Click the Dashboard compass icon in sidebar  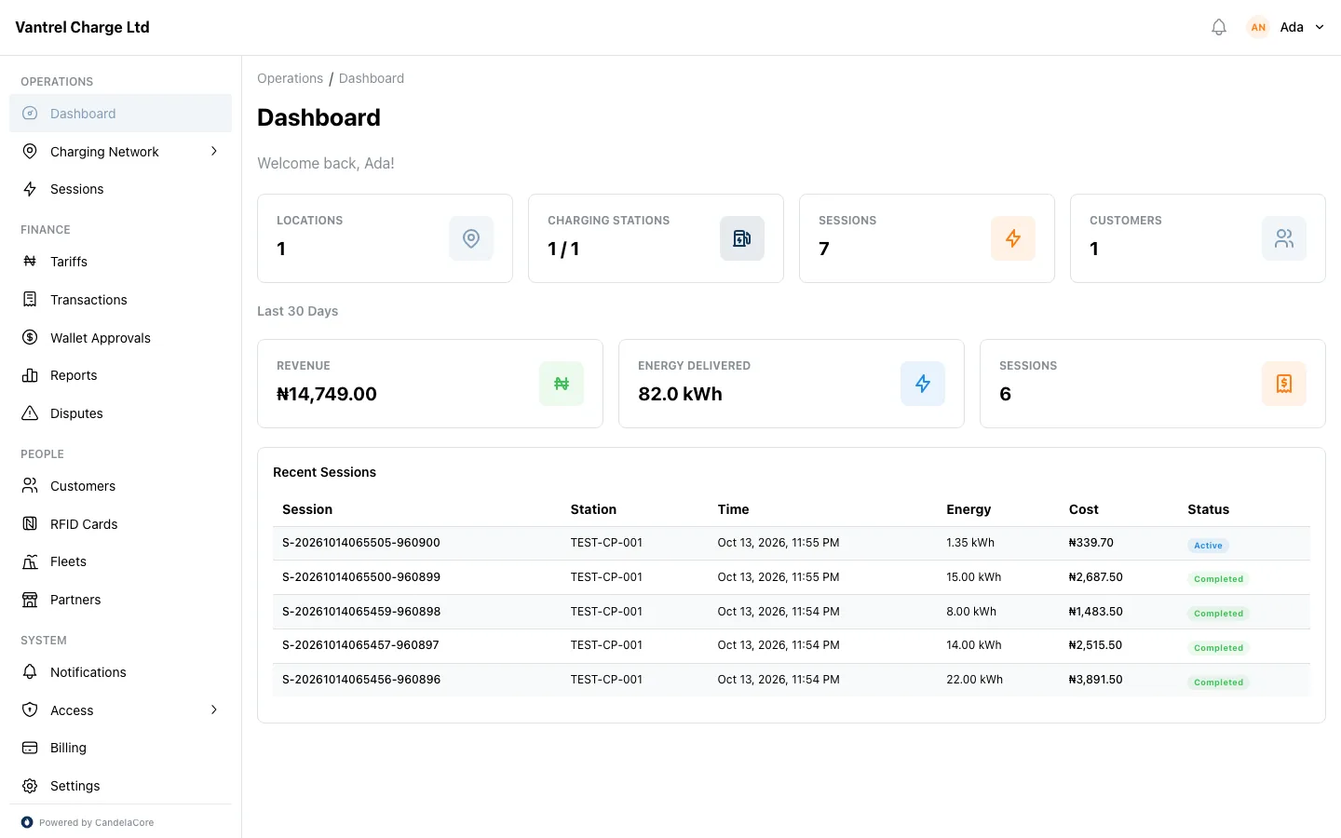point(30,114)
